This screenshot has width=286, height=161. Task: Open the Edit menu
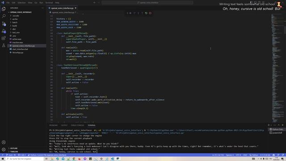point(14,3)
